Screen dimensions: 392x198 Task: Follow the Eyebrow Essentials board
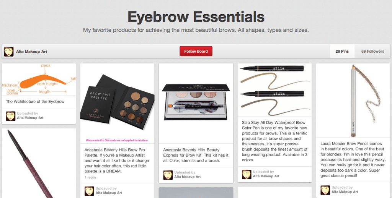coord(196,51)
